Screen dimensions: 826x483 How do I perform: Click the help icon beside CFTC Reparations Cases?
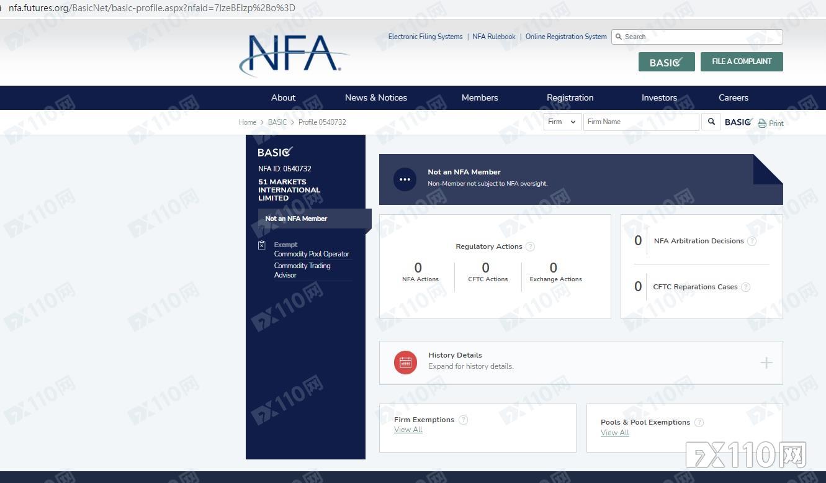click(x=745, y=287)
